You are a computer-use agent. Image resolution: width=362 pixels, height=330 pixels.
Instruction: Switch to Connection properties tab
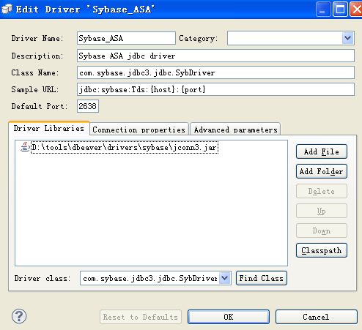coord(139,129)
